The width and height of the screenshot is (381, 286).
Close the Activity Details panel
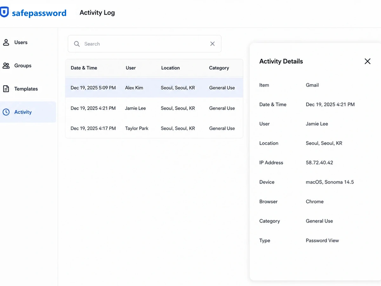[367, 61]
